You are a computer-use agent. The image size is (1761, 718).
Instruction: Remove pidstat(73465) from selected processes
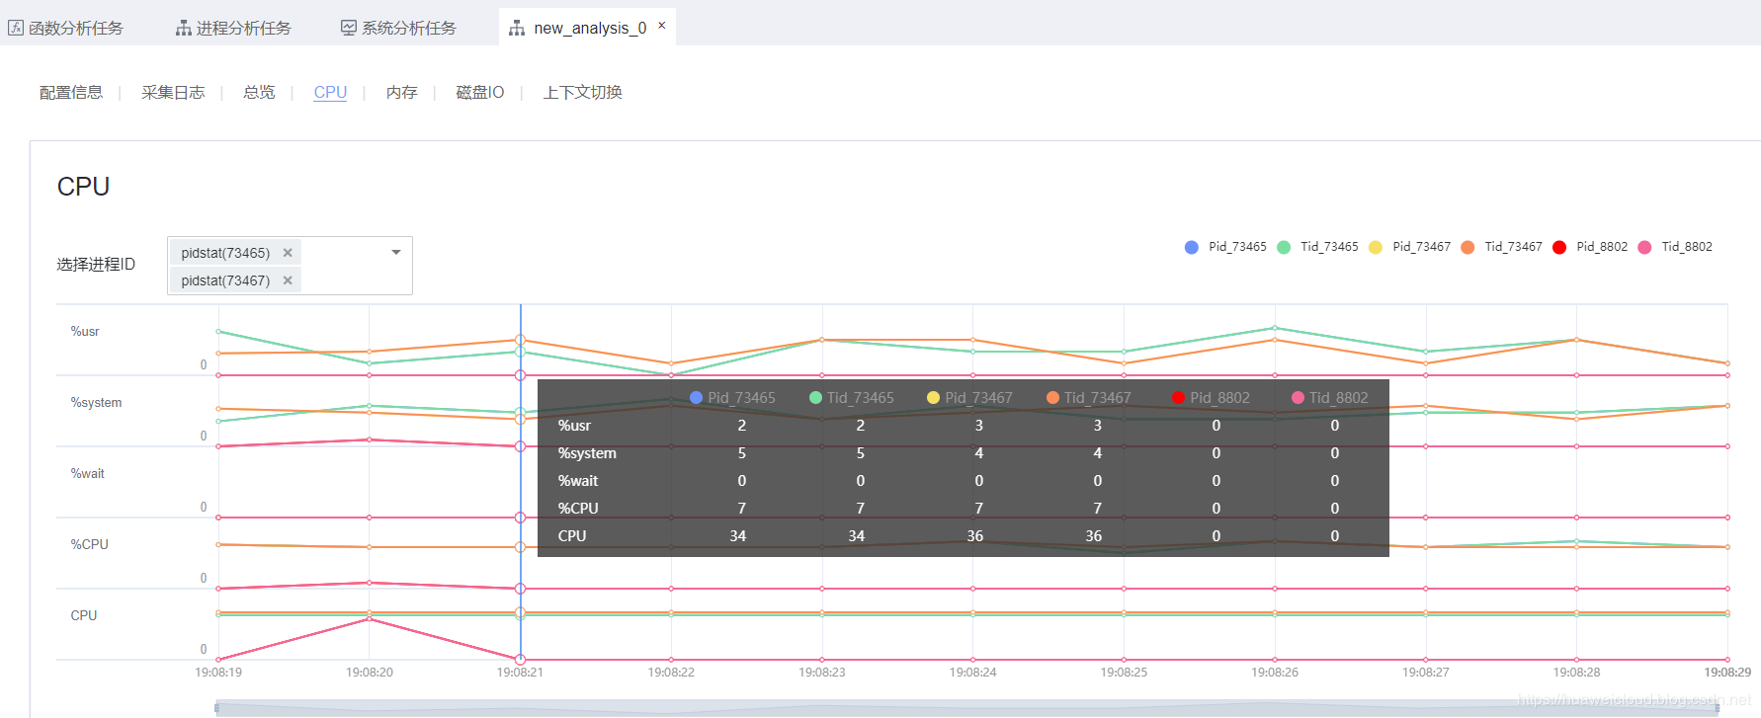(x=288, y=253)
